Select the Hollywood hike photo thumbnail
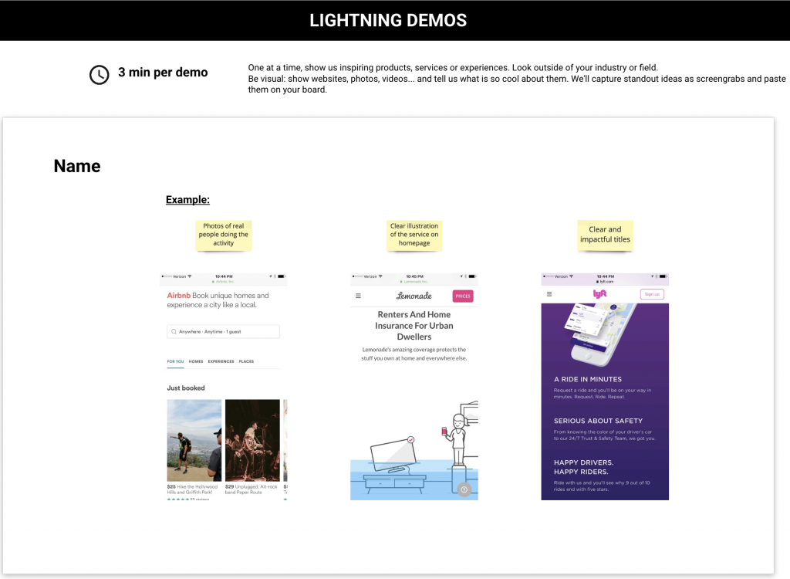The width and height of the screenshot is (790, 579). tap(194, 440)
